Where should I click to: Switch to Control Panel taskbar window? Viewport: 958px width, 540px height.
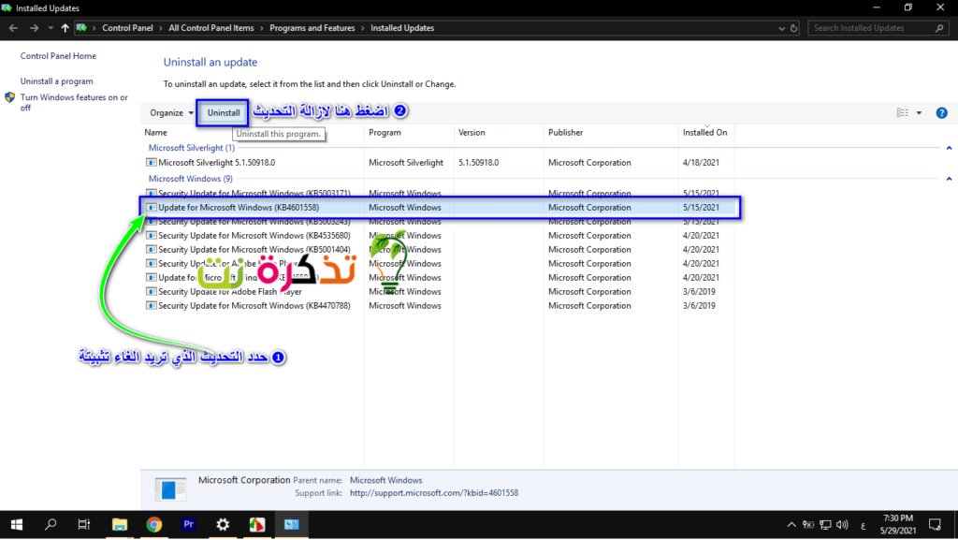[292, 525]
